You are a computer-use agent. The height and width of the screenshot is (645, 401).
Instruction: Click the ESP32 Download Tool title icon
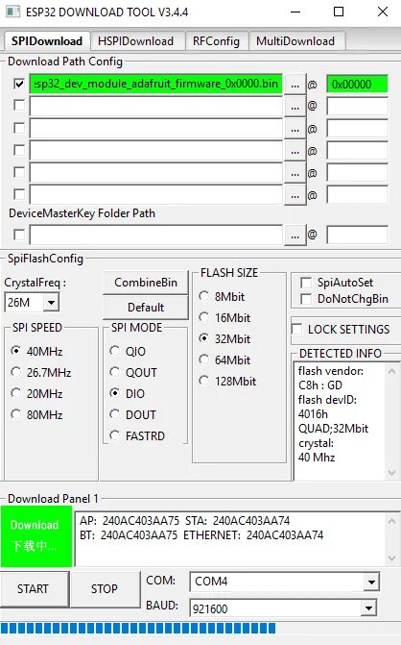12,12
